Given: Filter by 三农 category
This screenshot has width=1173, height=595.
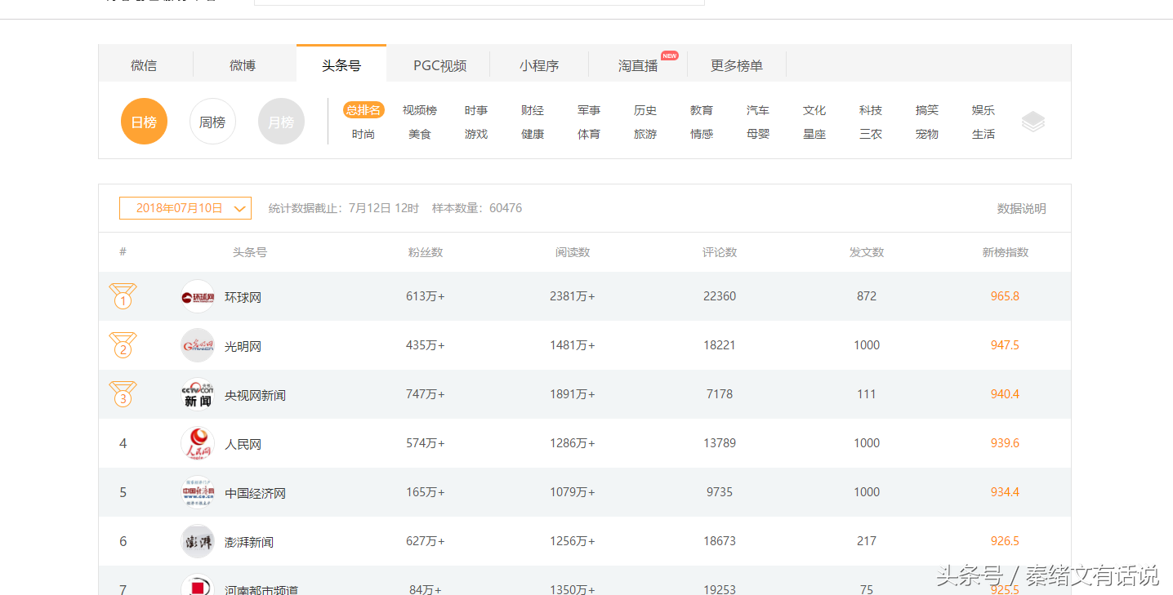Looking at the screenshot, I should 871,134.
